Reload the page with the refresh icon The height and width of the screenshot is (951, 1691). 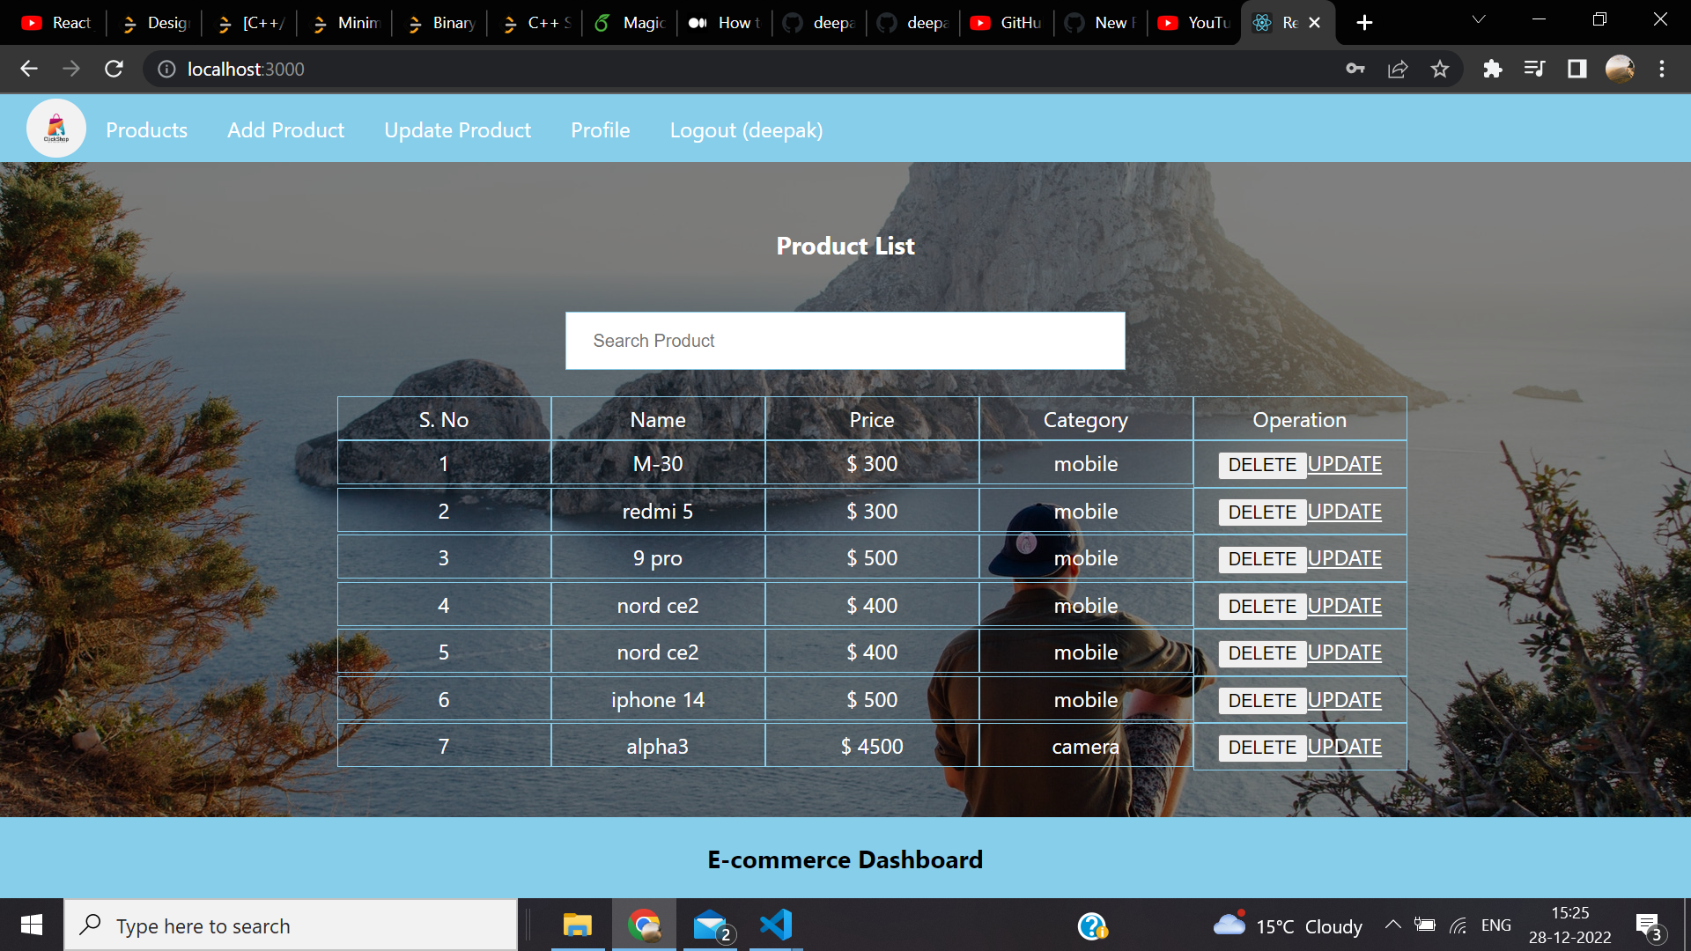(x=114, y=69)
